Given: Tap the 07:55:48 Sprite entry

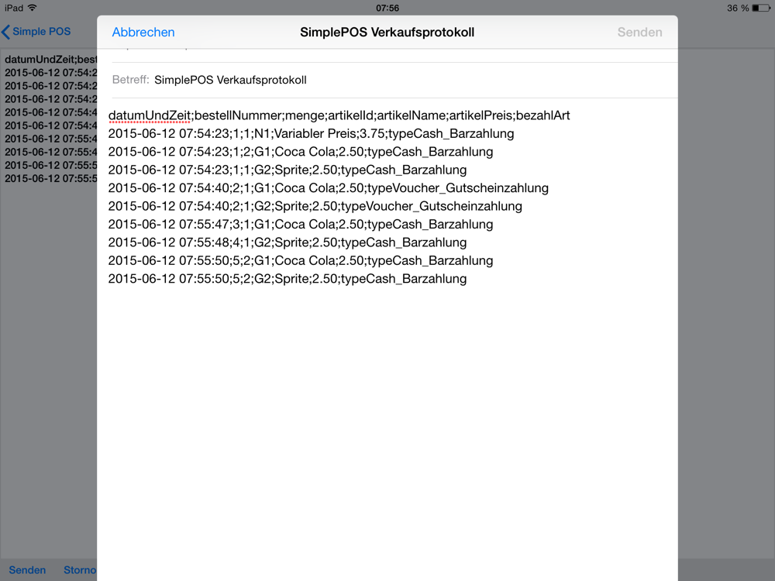Looking at the screenshot, I should tap(288, 242).
